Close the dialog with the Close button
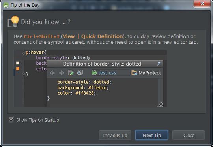 click(189, 135)
